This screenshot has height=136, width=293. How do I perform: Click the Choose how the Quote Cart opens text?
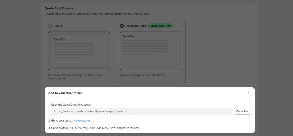point(97,14)
